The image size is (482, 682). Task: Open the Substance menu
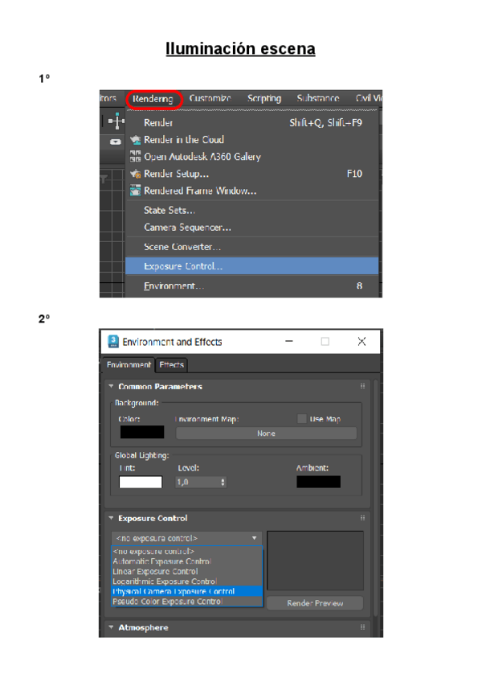pos(317,98)
